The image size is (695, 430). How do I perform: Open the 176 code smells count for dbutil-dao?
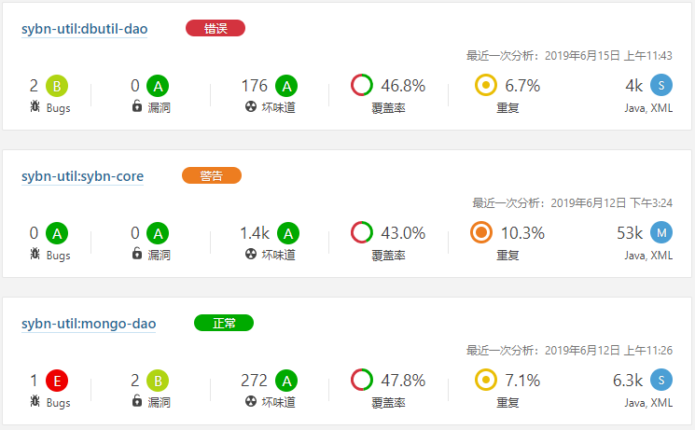(254, 86)
